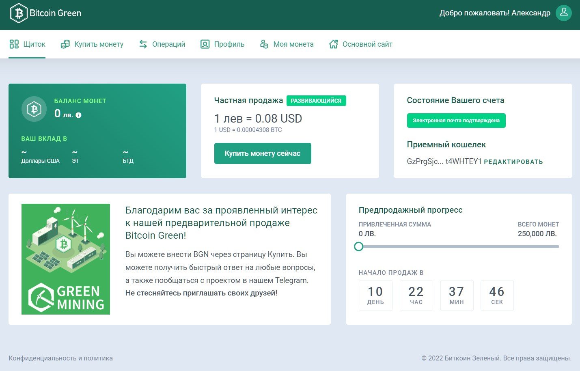Screen dimensions: 580x371
Task: Click the Частная продажа heading
Action: (248, 100)
